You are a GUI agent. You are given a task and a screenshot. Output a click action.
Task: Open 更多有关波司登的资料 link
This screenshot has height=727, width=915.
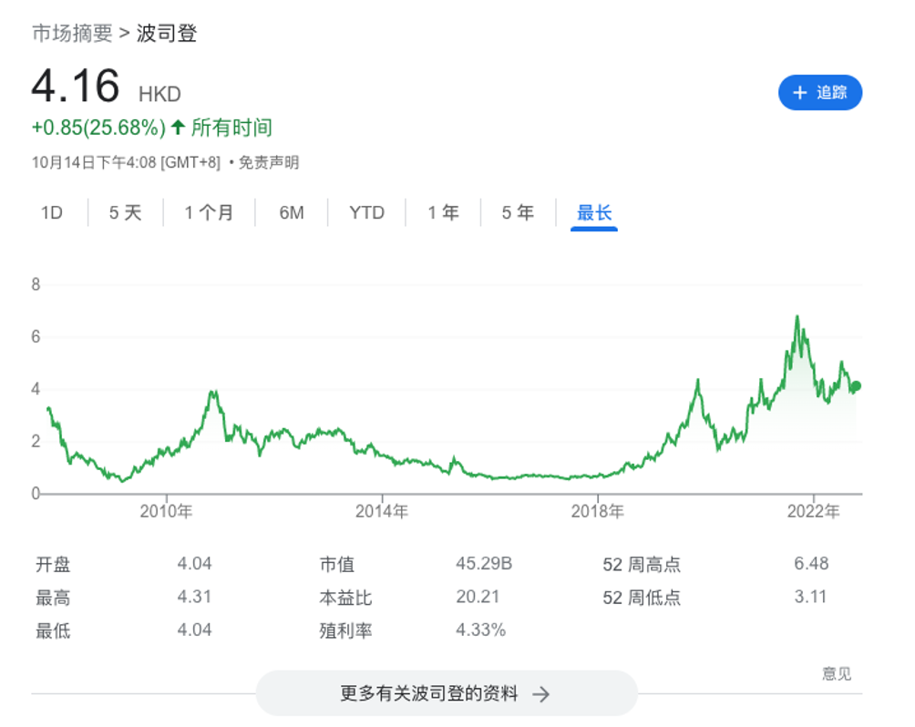tap(447, 693)
